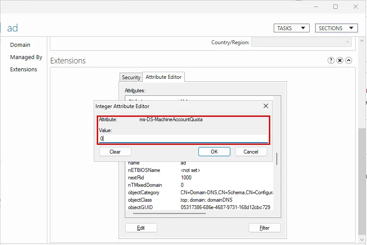Select the nextRid attribute row
The height and width of the screenshot is (245, 367).
click(x=200, y=178)
